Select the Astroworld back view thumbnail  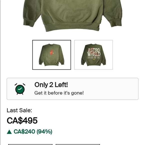[93, 55]
